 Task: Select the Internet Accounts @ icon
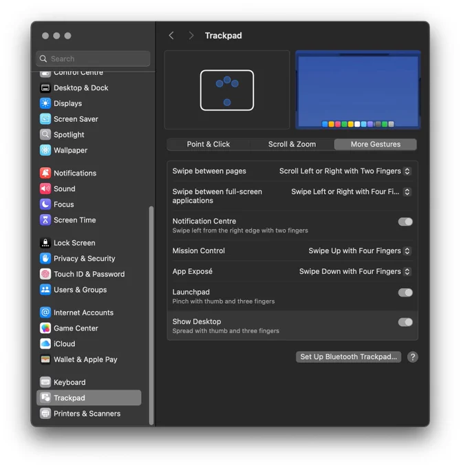click(x=45, y=312)
